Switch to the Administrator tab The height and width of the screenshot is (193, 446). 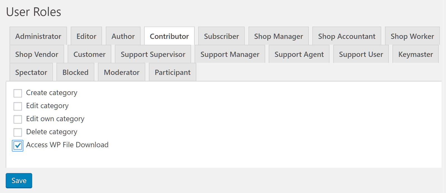coord(38,36)
